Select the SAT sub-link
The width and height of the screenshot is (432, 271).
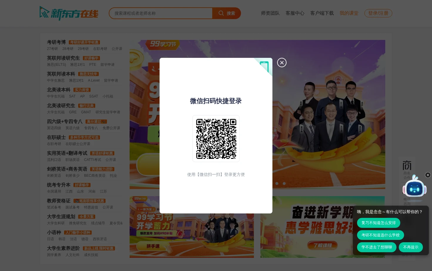72,96
